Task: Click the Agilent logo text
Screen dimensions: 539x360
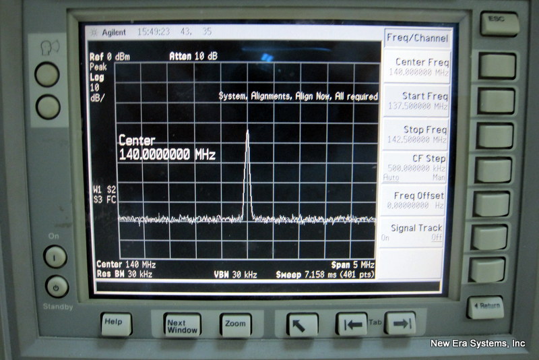Action: pos(114,32)
